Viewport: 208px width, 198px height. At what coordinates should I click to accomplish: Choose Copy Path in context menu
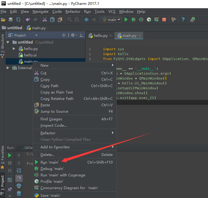coord(75,86)
